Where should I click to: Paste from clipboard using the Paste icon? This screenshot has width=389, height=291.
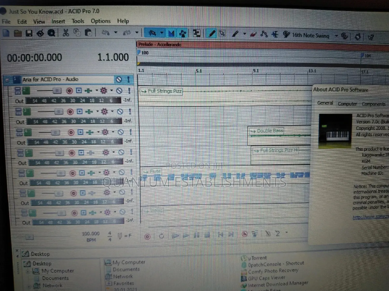(88, 33)
